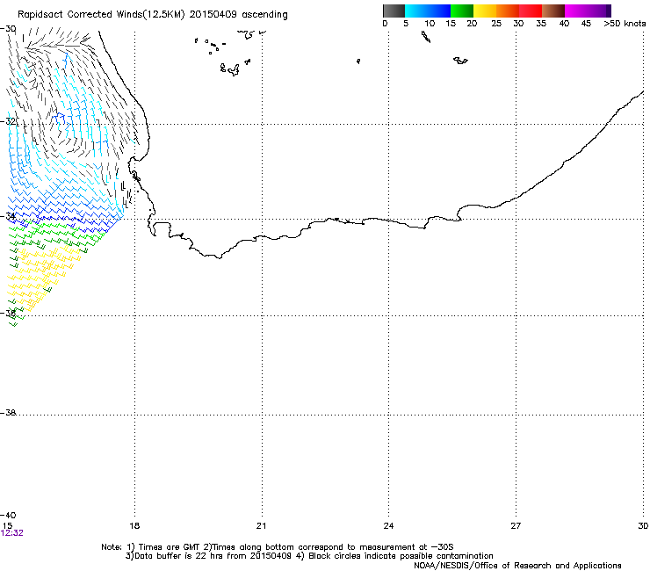
Task: Click the 'Data buffer is 22 hrs' note line
Action: point(309,556)
